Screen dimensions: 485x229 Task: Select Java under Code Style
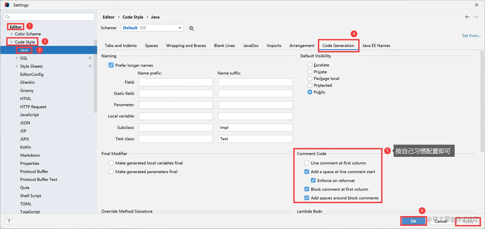click(x=24, y=50)
